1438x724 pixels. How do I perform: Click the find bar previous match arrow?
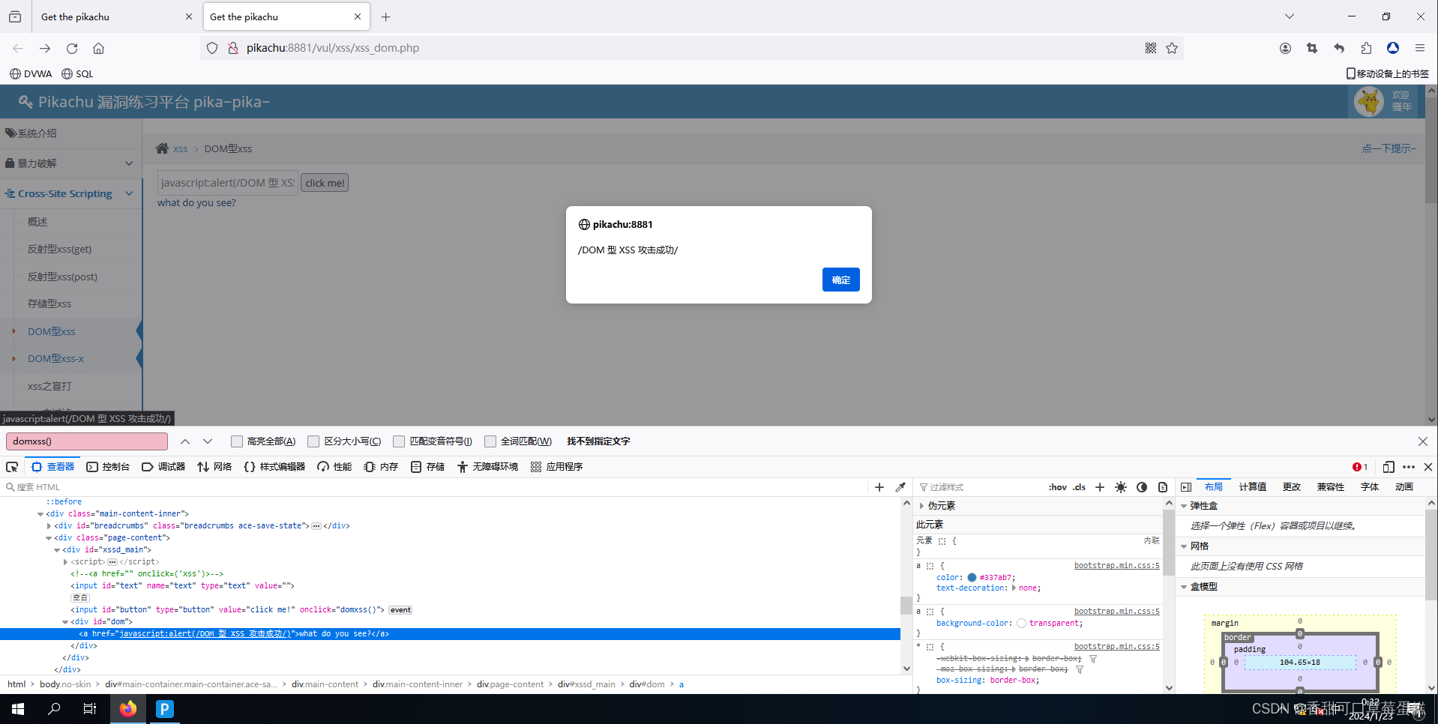tap(185, 441)
